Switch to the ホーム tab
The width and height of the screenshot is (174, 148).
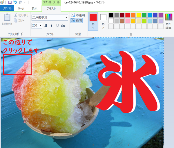21,8
